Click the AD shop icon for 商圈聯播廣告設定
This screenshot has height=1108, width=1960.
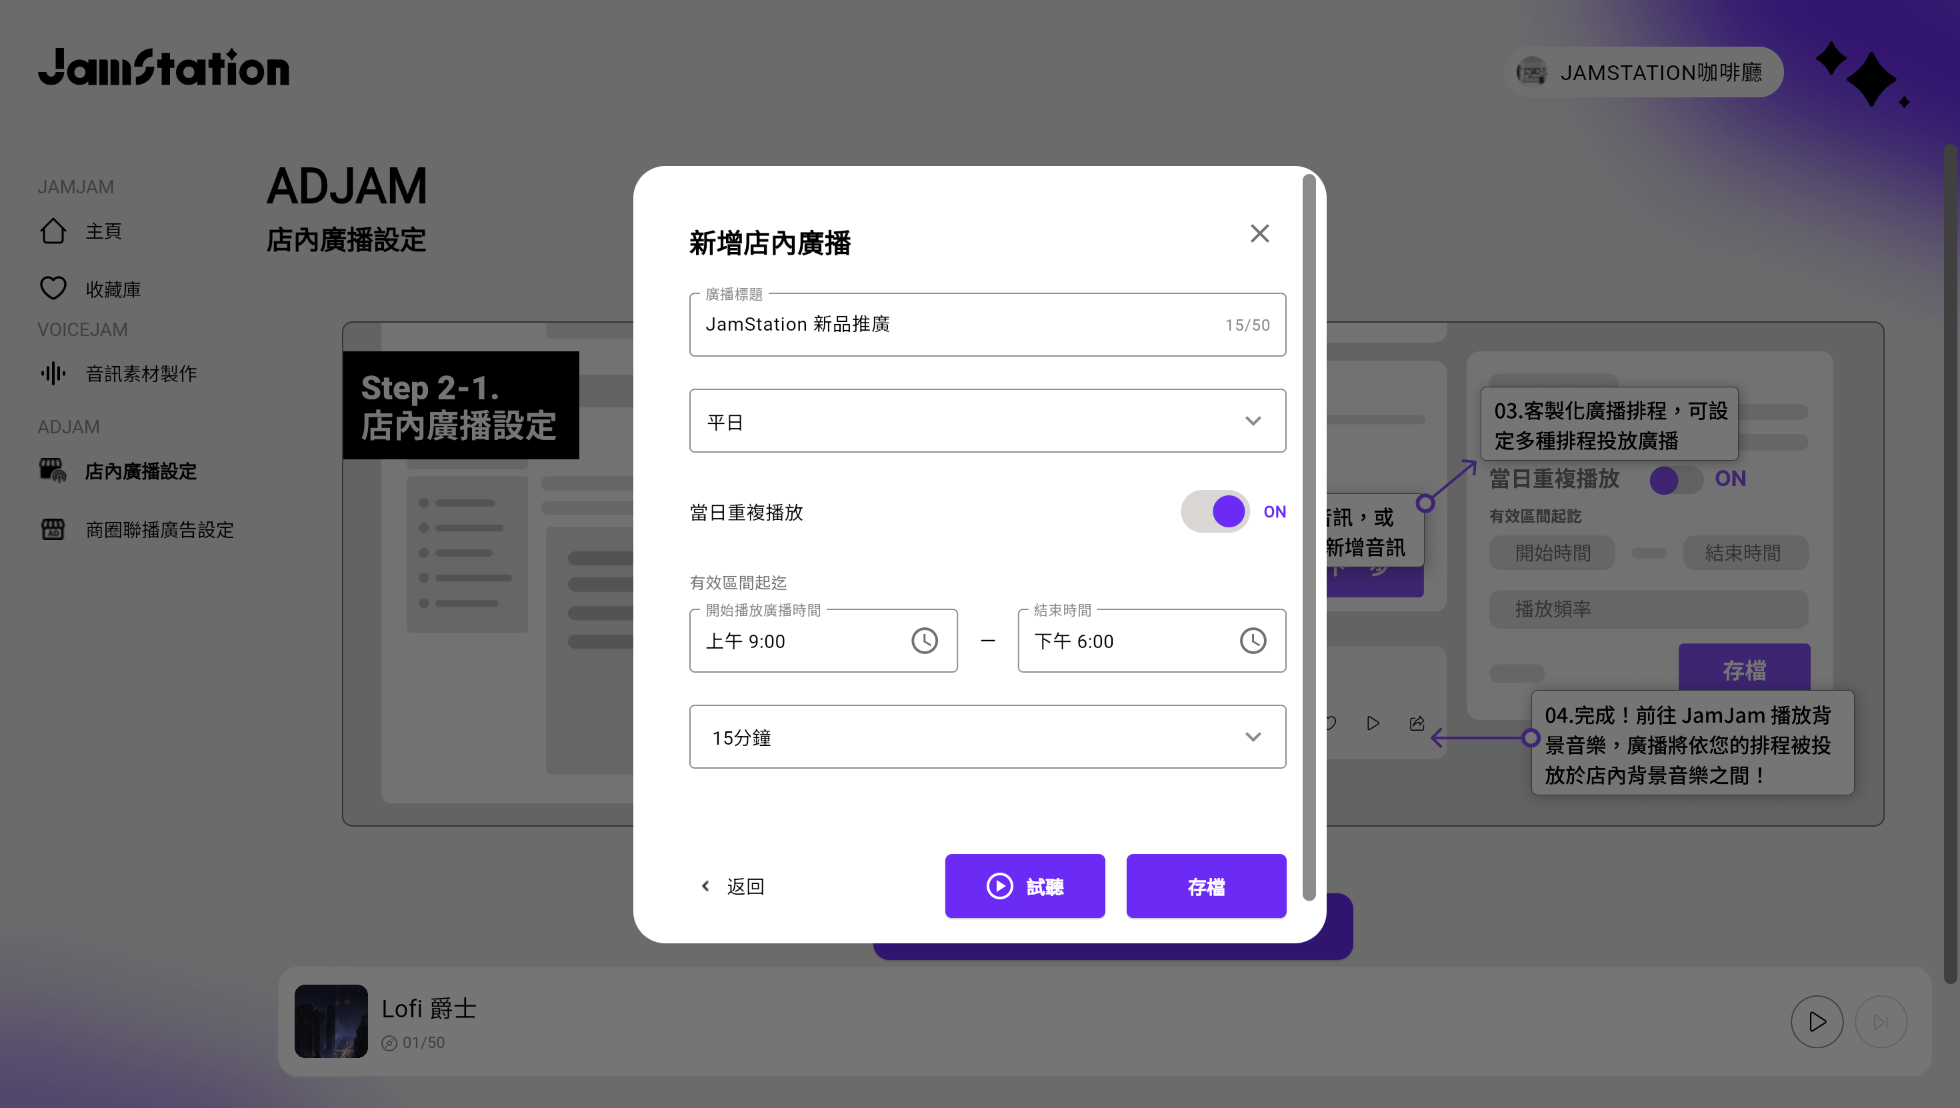[53, 529]
